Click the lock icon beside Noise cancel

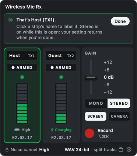pyautogui.click(x=7, y=150)
